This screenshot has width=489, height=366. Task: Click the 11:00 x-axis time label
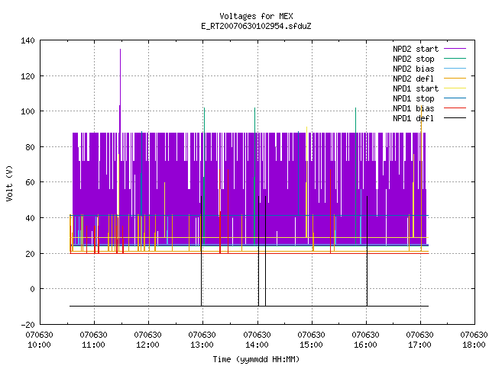[x=93, y=345]
